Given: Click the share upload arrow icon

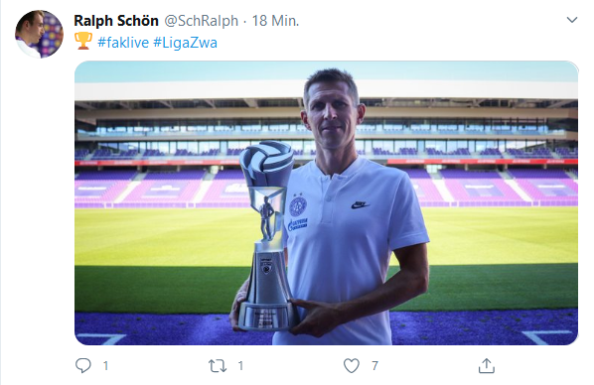Looking at the screenshot, I should pos(487,366).
